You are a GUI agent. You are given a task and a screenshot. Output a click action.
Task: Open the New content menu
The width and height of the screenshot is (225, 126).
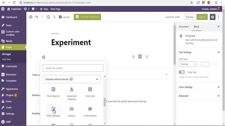pyautogui.click(x=44, y=9)
